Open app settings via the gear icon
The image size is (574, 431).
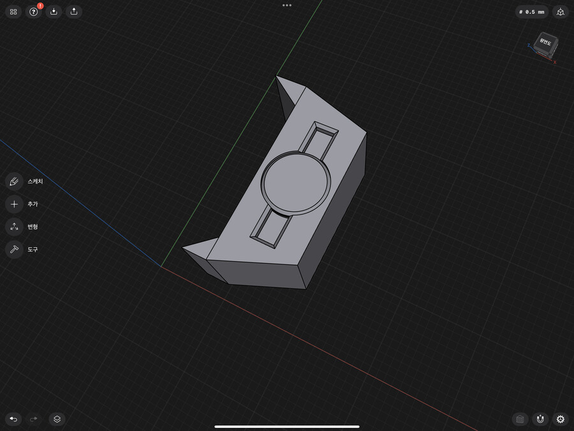tap(560, 420)
